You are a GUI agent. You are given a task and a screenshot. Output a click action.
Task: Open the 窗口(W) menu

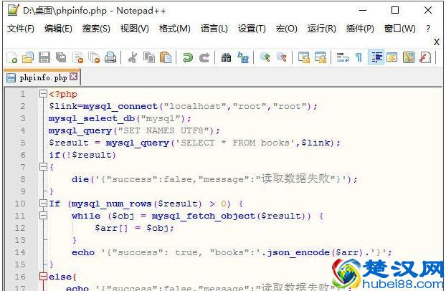tap(399, 29)
